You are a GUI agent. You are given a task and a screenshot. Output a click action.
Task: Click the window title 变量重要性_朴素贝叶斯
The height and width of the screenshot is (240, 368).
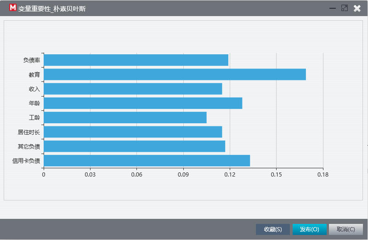click(x=52, y=9)
